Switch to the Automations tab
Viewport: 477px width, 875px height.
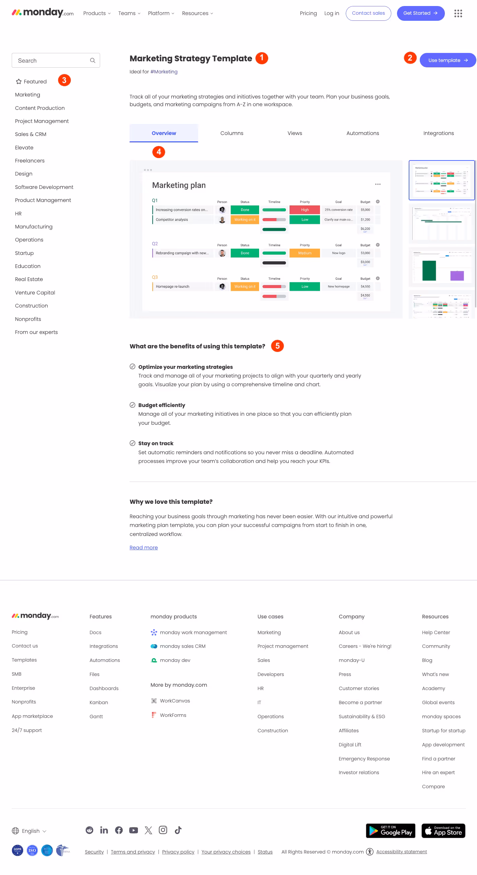pyautogui.click(x=362, y=133)
